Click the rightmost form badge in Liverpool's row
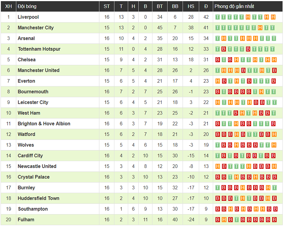Image resolution: width=284 pixels, height=226 pixels. pyautogui.click(x=274, y=17)
